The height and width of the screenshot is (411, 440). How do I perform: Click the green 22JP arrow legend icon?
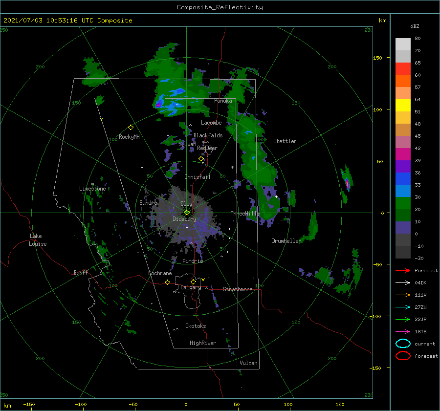click(403, 319)
